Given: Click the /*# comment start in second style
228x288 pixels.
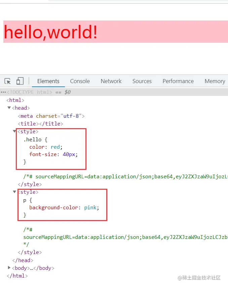Looking at the screenshot, I should point(28,229).
